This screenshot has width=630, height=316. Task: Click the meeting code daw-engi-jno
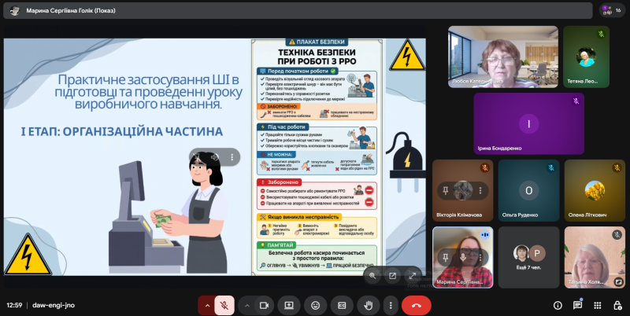point(54,305)
